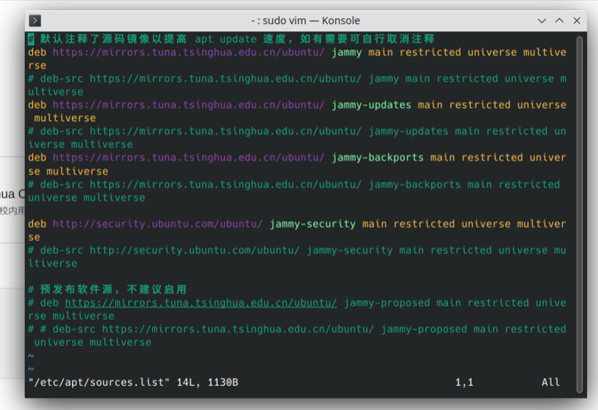
Task: Minimize the Konsole window
Action: point(541,20)
